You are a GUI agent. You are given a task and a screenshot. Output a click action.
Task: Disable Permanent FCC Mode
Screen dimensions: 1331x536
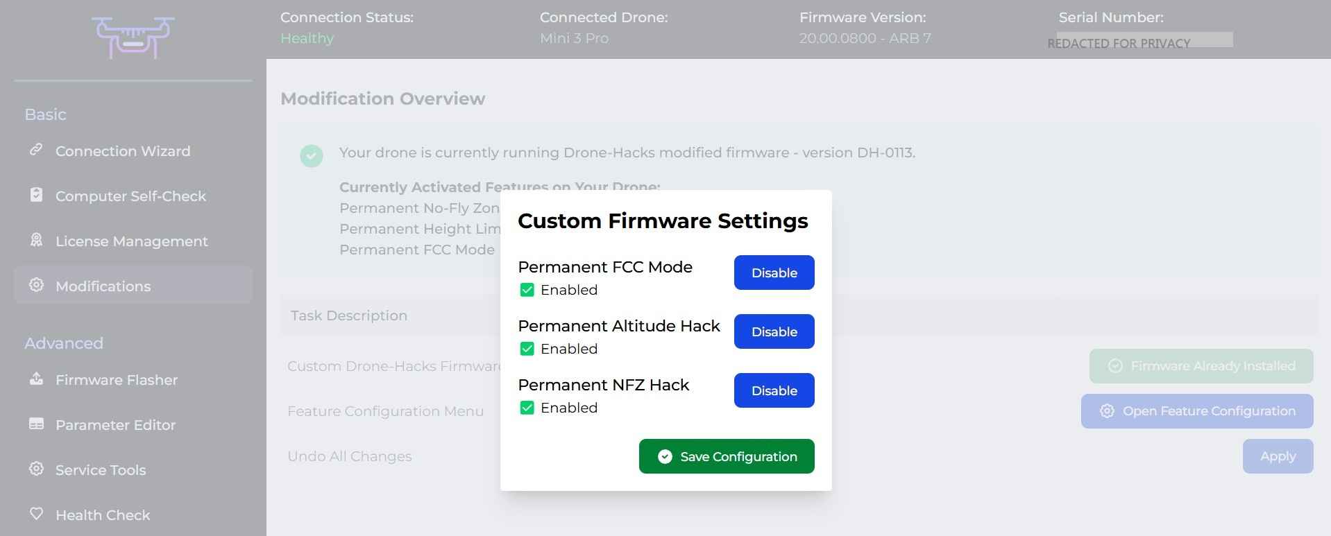[774, 273]
